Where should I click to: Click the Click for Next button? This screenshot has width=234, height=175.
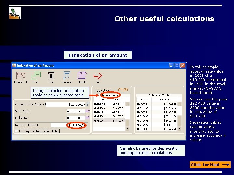[x=210, y=165]
